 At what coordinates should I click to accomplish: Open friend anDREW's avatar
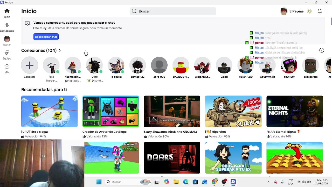pos(289,65)
